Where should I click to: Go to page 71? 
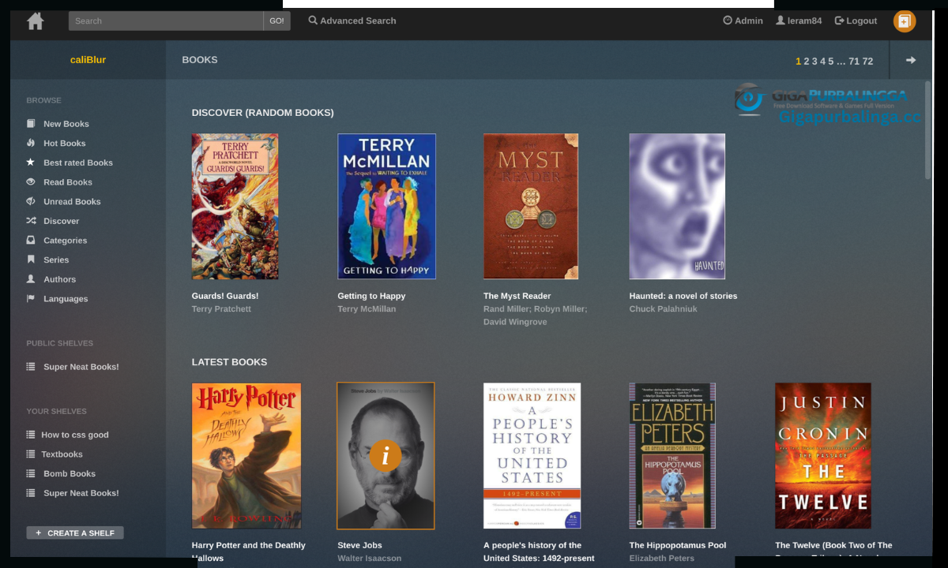pos(854,61)
